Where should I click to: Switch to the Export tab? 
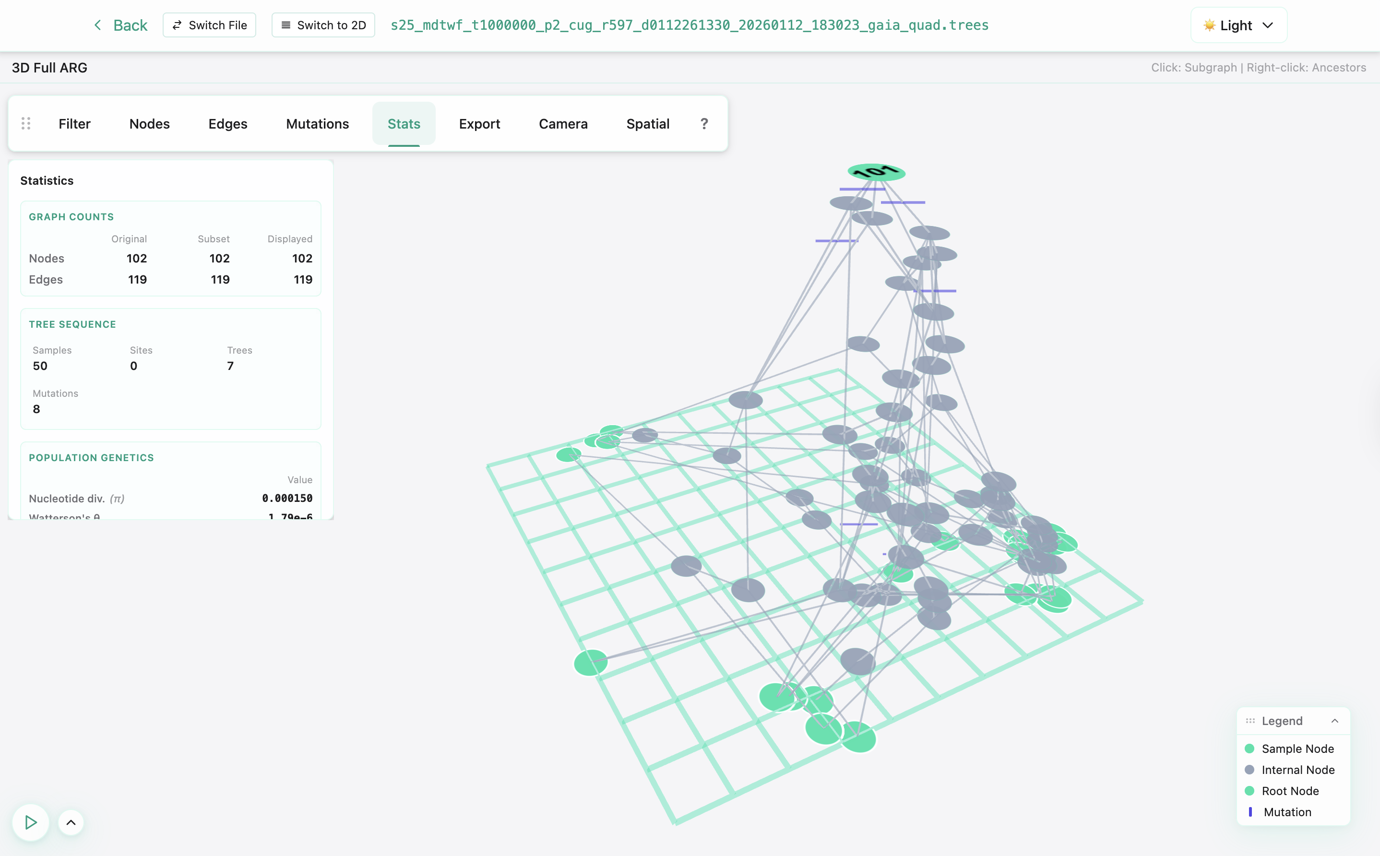coord(479,123)
